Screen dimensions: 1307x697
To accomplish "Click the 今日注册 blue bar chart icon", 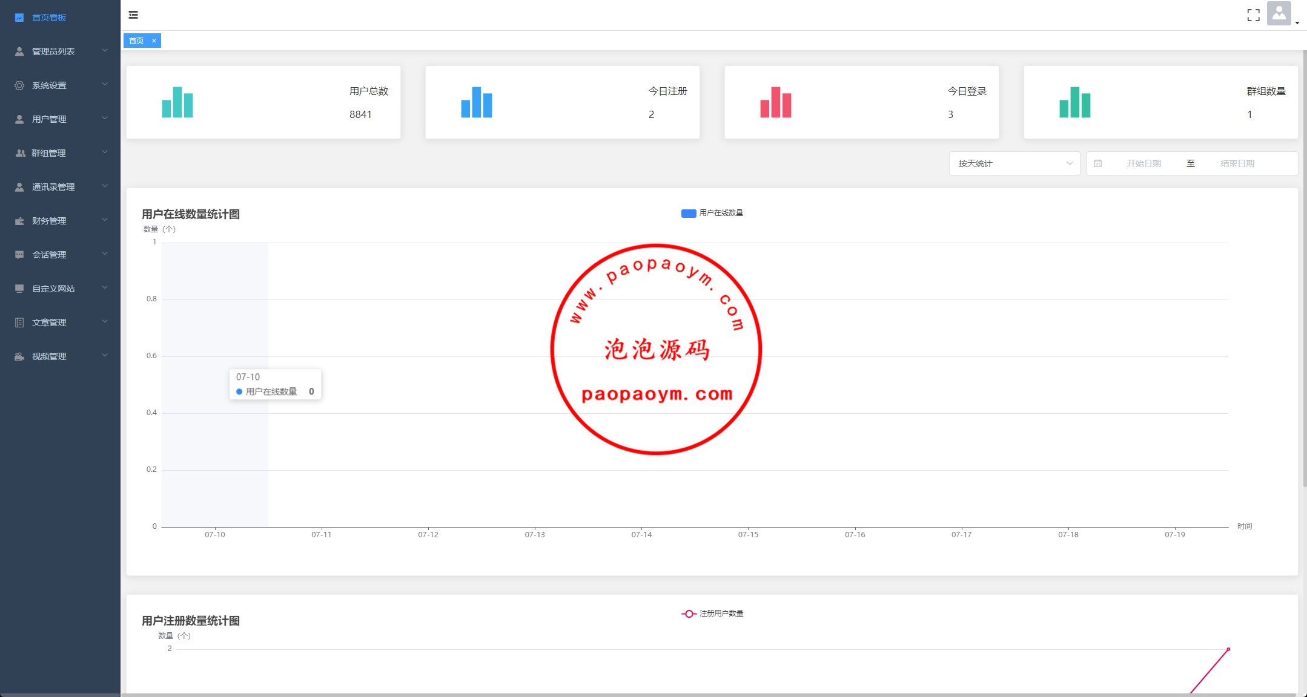I will (477, 102).
